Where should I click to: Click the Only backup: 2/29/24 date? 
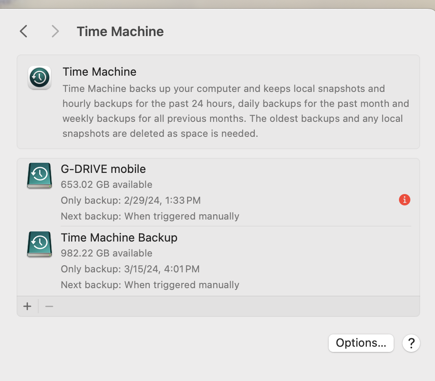click(x=130, y=200)
